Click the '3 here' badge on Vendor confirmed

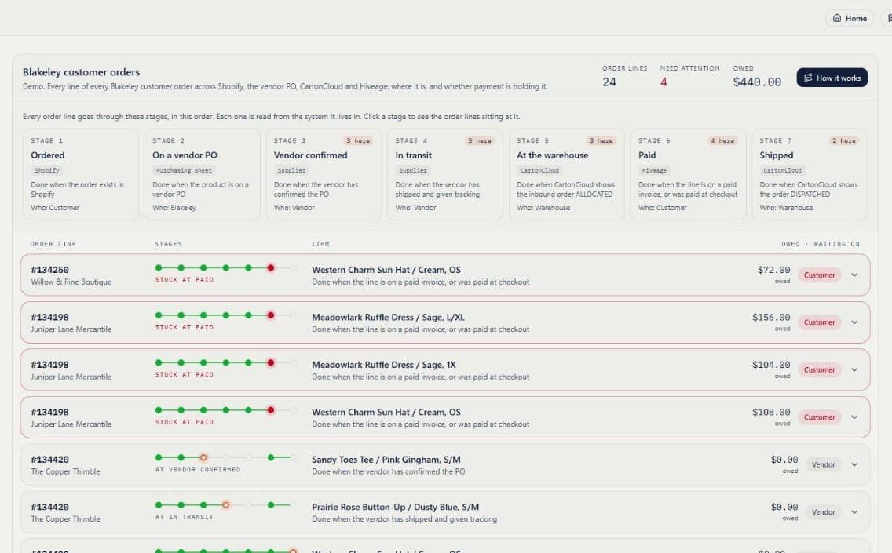[358, 140]
